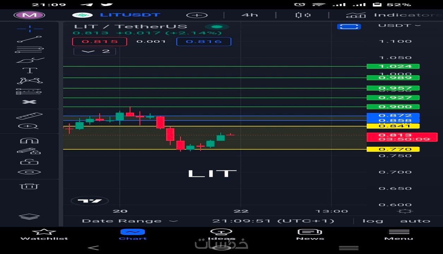The height and width of the screenshot is (254, 443).
Task: Expand the order quantity dropdown showing 2
Action: pyautogui.click(x=94, y=51)
